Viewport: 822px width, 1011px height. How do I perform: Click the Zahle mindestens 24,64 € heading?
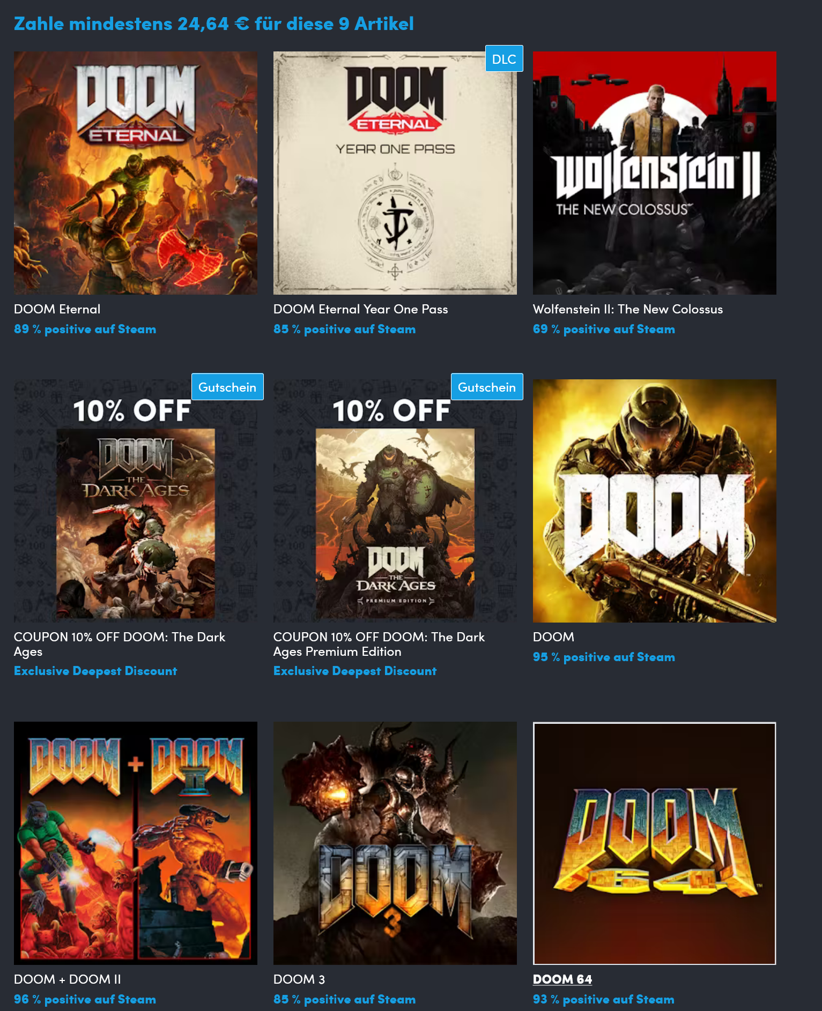pos(214,24)
